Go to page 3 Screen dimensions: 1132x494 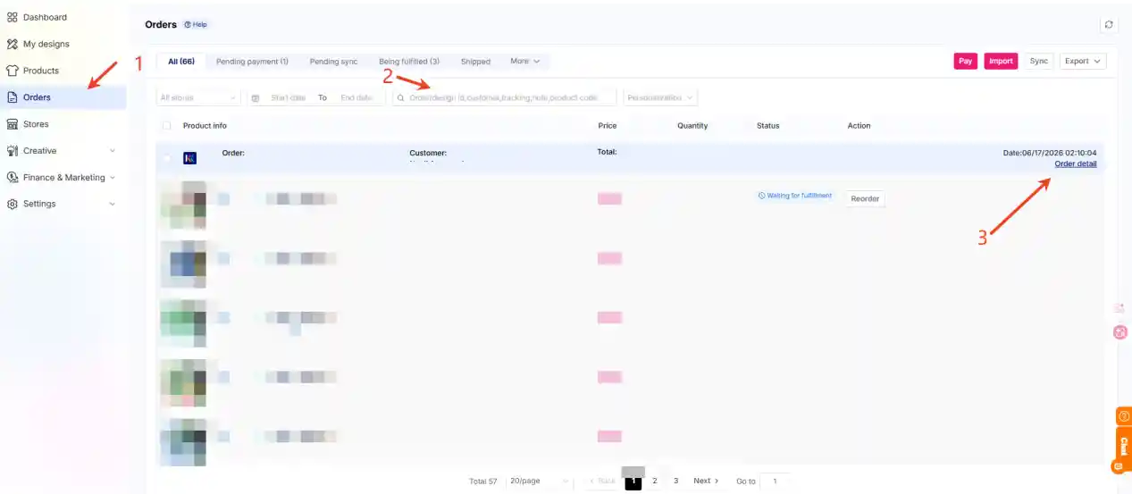(x=676, y=481)
